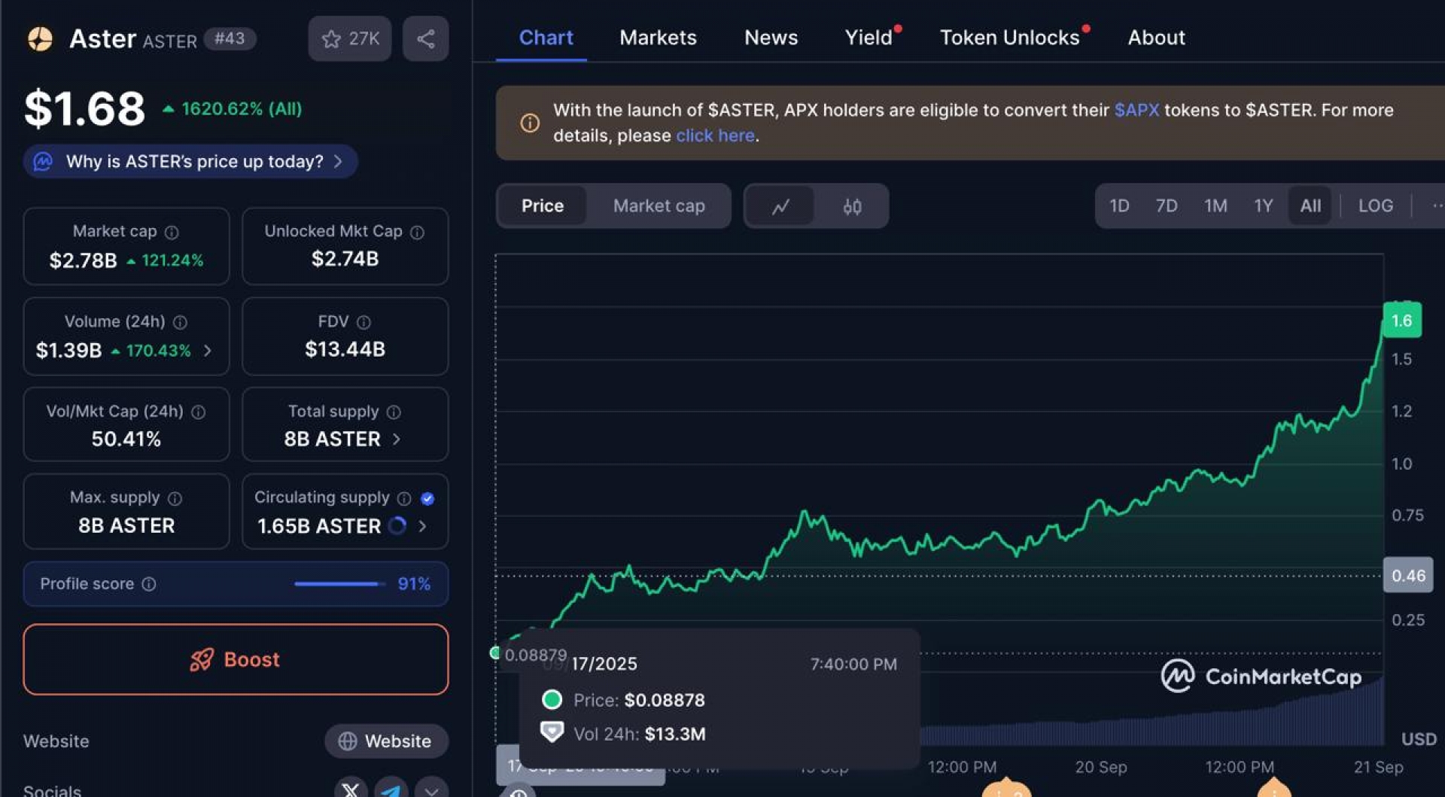Expand Volume (24h) details arrow
The image size is (1445, 797).
click(208, 351)
